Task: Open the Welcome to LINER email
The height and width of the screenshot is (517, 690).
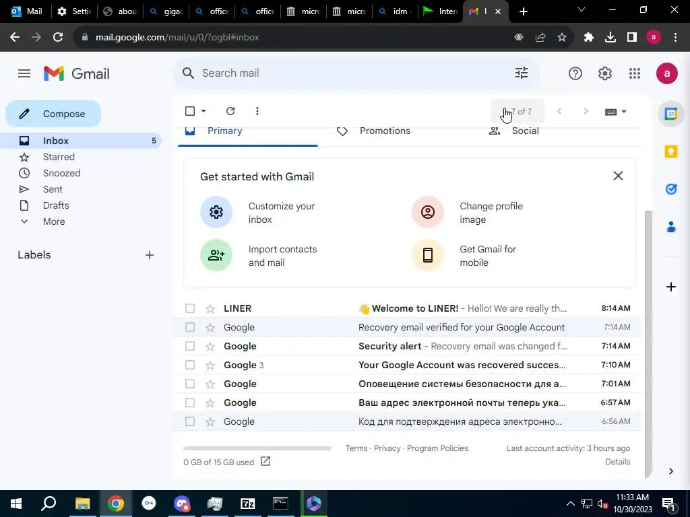Action: pyautogui.click(x=407, y=308)
